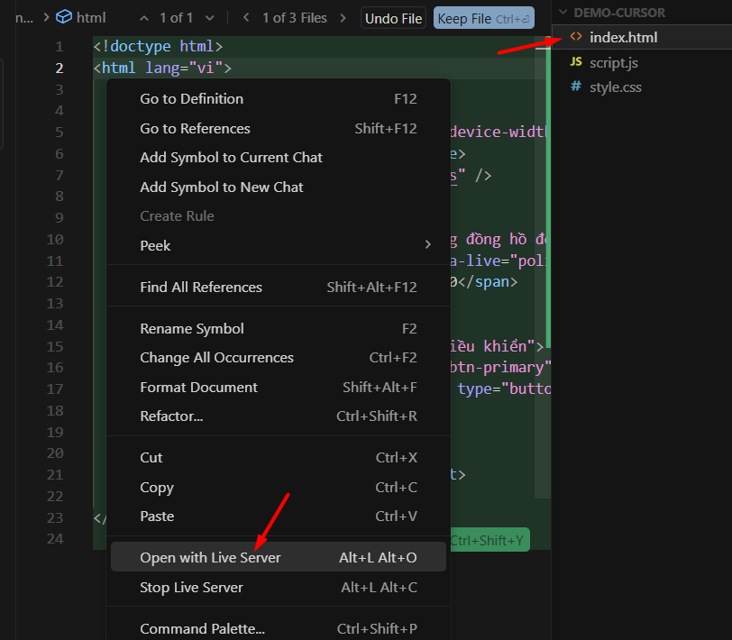Image resolution: width=732 pixels, height=640 pixels.
Task: Click the JavaScript icon beside script.js
Action: click(x=575, y=62)
